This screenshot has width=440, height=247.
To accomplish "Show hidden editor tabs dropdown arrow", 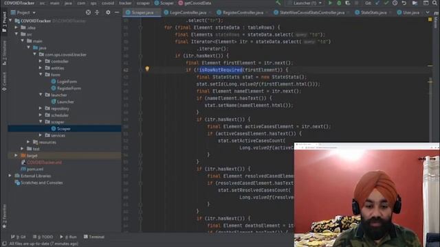I will [428, 12].
